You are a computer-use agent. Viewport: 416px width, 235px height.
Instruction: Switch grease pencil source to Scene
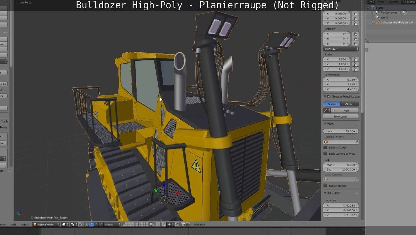click(x=332, y=104)
